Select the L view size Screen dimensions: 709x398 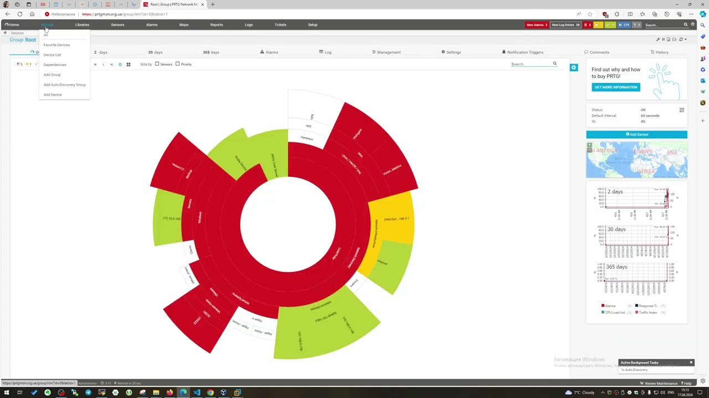[103, 65]
